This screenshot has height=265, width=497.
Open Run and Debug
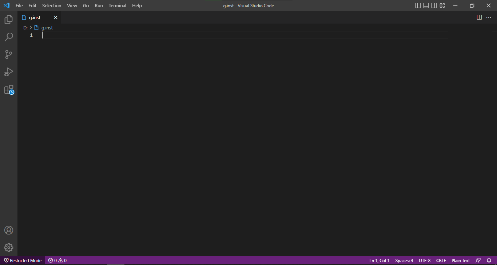(8, 72)
